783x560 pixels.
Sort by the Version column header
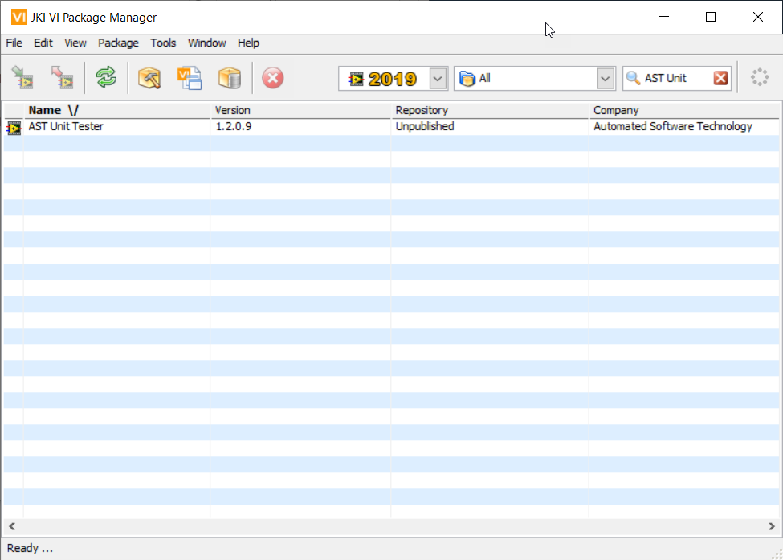[300, 110]
